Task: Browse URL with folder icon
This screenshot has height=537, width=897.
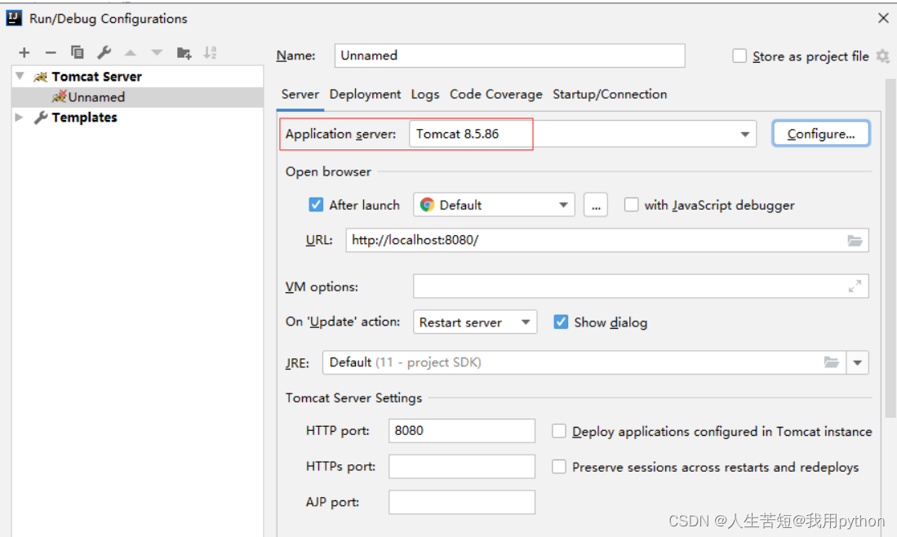Action: pyautogui.click(x=855, y=240)
